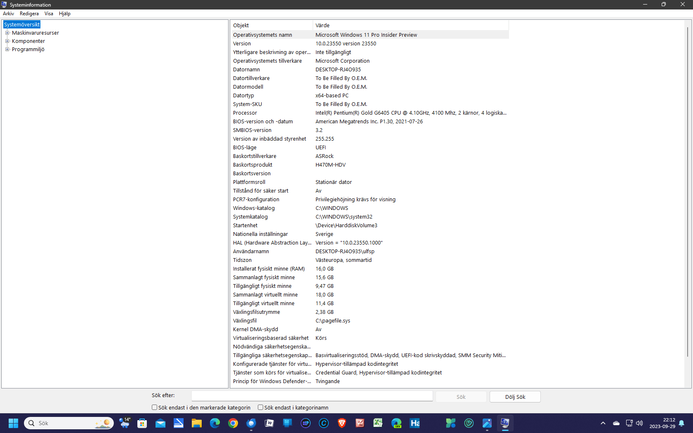This screenshot has width=693, height=433.
Task: Expand the Programmiljö tree node
Action: tap(7, 49)
